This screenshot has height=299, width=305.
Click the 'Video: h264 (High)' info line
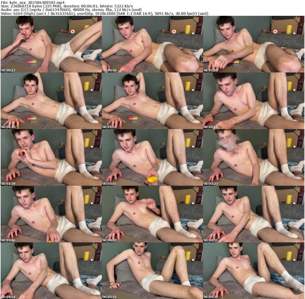105,14
